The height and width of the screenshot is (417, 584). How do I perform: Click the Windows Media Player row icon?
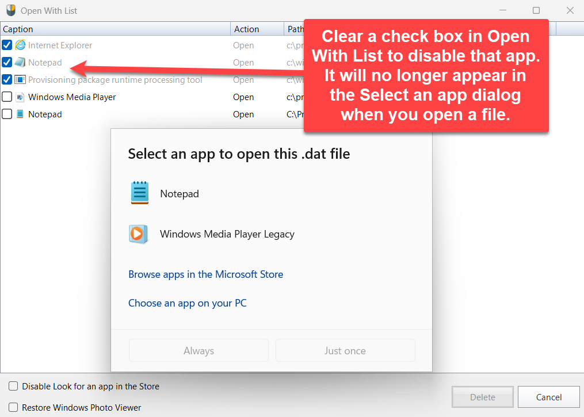(20, 97)
